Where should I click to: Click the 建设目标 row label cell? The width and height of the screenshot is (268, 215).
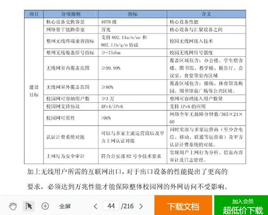(x=34, y=91)
